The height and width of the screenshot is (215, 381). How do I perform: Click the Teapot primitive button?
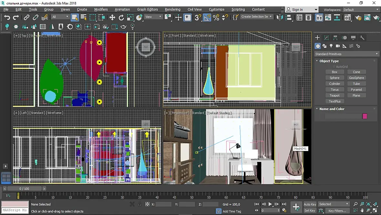tap(335, 96)
